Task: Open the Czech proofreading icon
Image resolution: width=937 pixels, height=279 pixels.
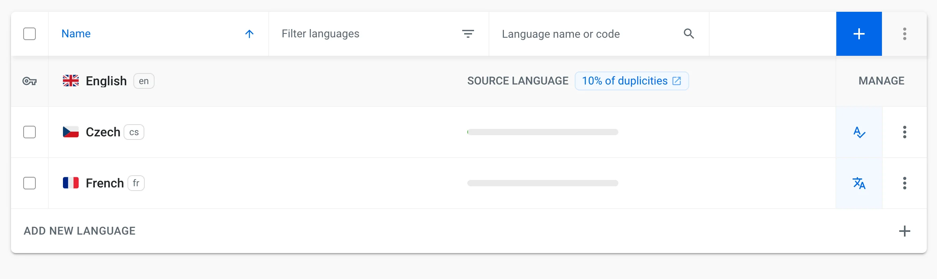Action: [x=859, y=132]
